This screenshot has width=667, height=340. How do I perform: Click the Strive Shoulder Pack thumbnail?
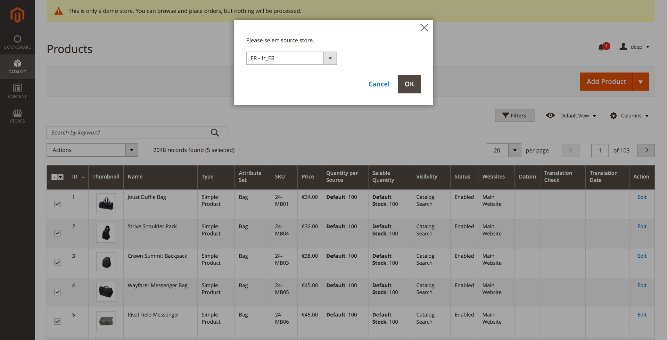coord(106,233)
